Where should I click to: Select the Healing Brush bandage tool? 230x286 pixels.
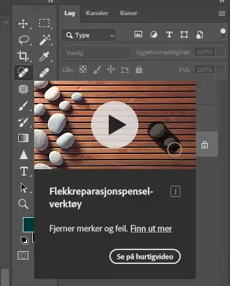[x=44, y=73]
